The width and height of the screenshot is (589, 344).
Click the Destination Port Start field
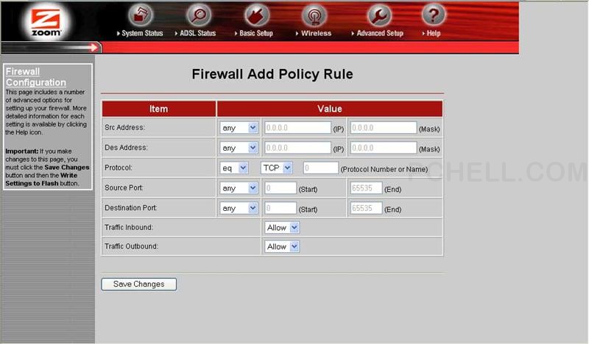pyautogui.click(x=280, y=209)
